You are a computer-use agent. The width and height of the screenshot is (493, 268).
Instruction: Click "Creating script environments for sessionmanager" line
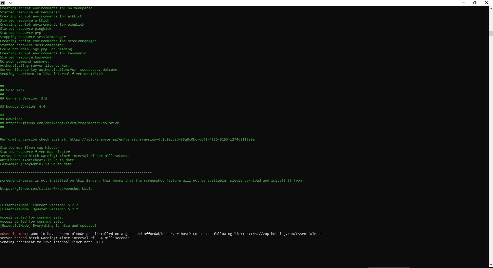48,41
